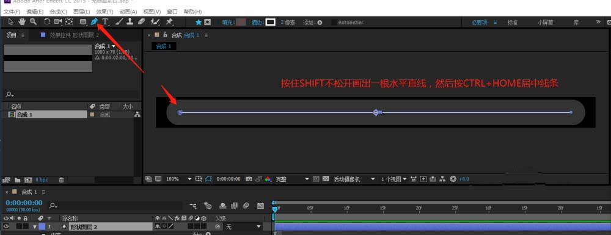Hide layer 形状图层 2 with the eye icon

6,226
